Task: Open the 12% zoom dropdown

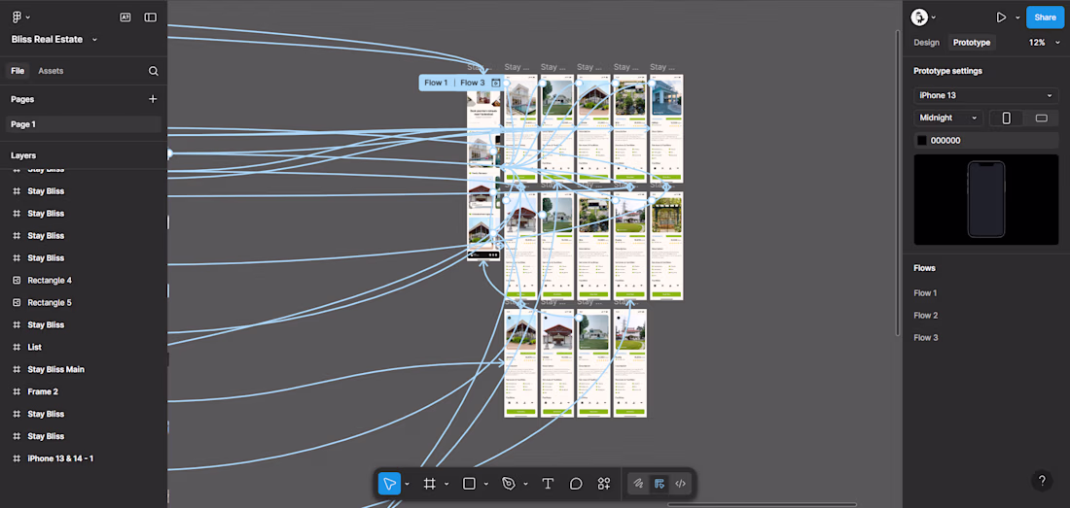Action: coord(1044,42)
